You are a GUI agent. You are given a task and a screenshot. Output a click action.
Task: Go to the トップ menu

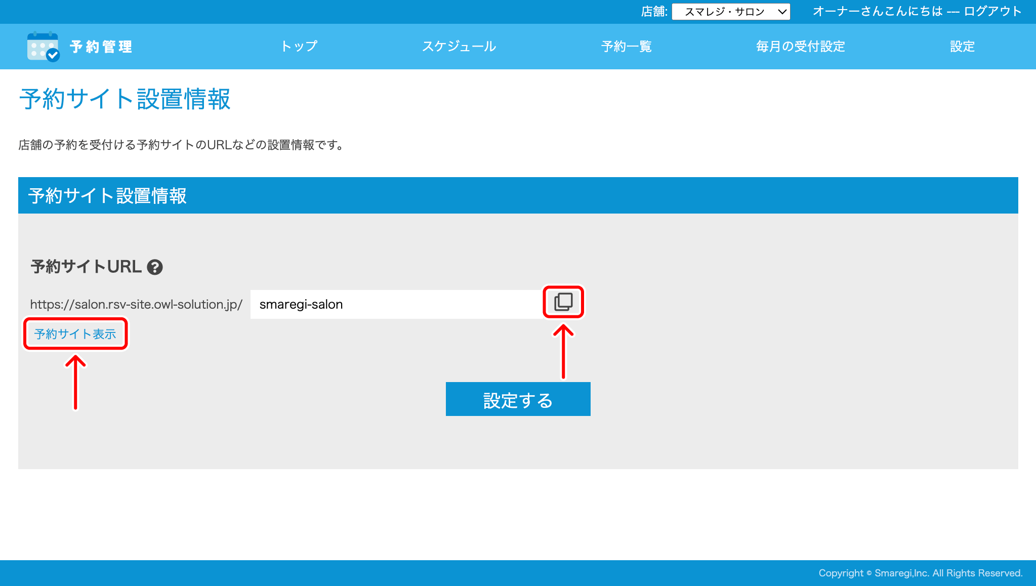point(299,47)
